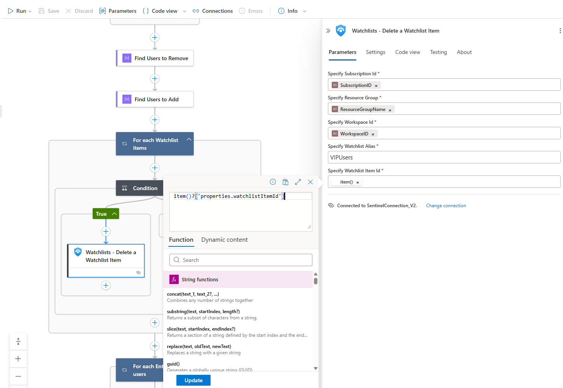Remove the item() token from Item Id

click(357, 182)
